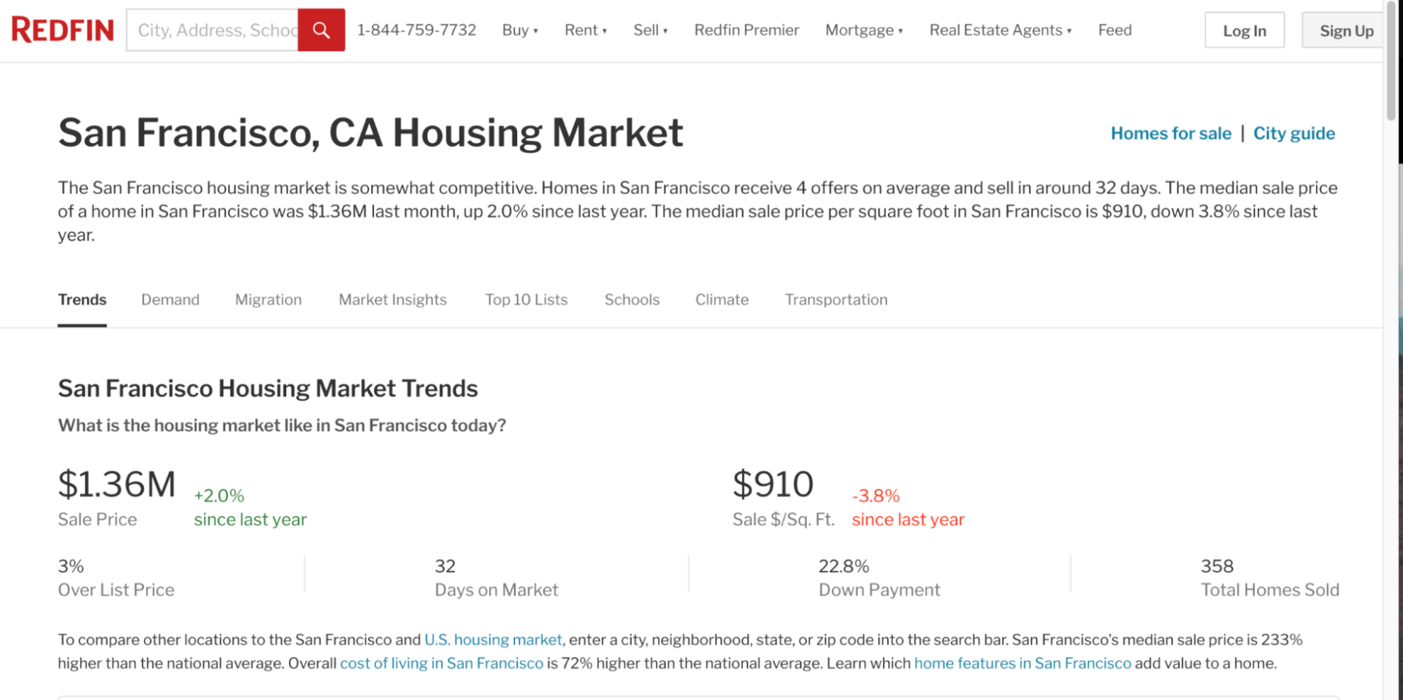Switch to the Demand tab
The image size is (1403, 700).
170,299
